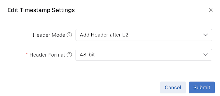Expand the Header Mode dropdown chevron
The image size is (220, 96).
tap(205, 35)
